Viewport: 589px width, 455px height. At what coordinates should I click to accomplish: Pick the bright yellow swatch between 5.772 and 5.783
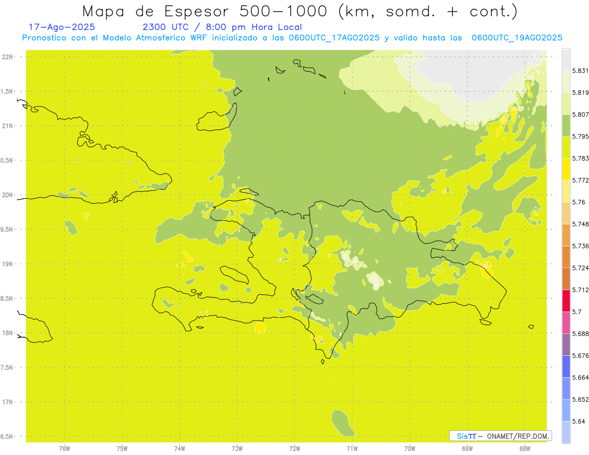pos(566,169)
